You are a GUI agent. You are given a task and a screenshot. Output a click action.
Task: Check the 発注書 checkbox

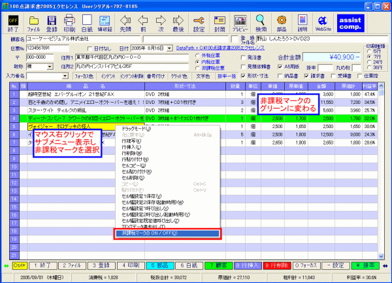243,58
